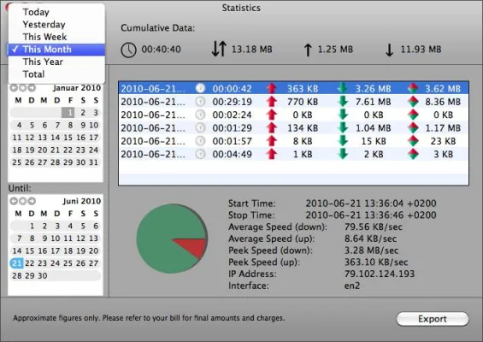Select day 31 in Januar 2010 calendar

click(x=94, y=162)
